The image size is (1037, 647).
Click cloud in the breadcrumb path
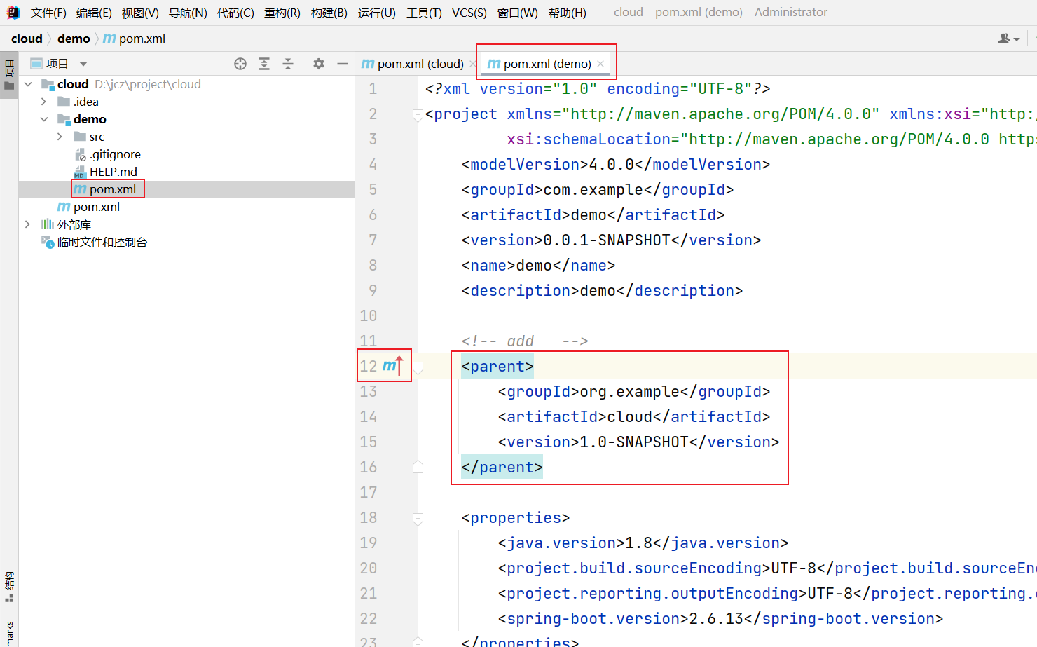27,39
